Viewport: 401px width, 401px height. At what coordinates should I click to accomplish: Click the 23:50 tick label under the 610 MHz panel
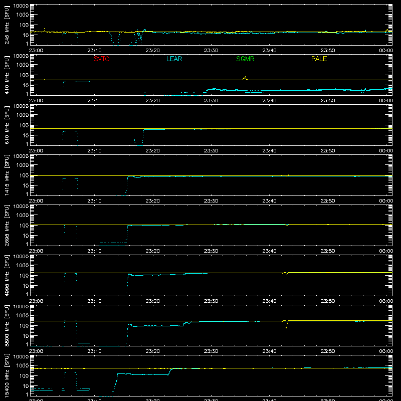coord(328,151)
